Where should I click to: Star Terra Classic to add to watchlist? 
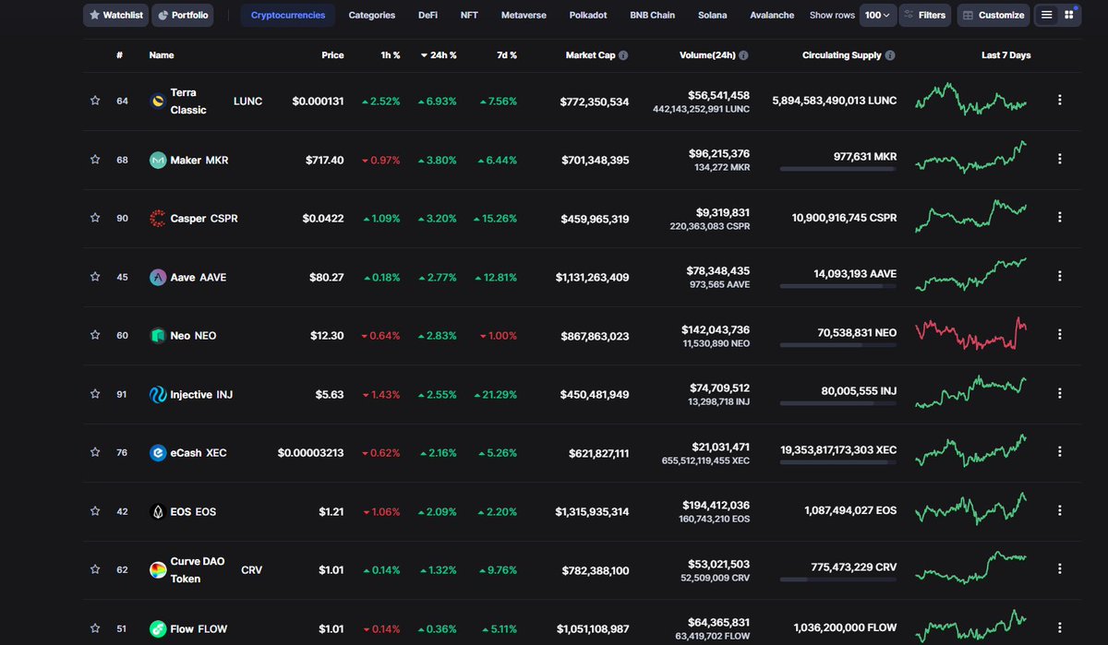[95, 102]
